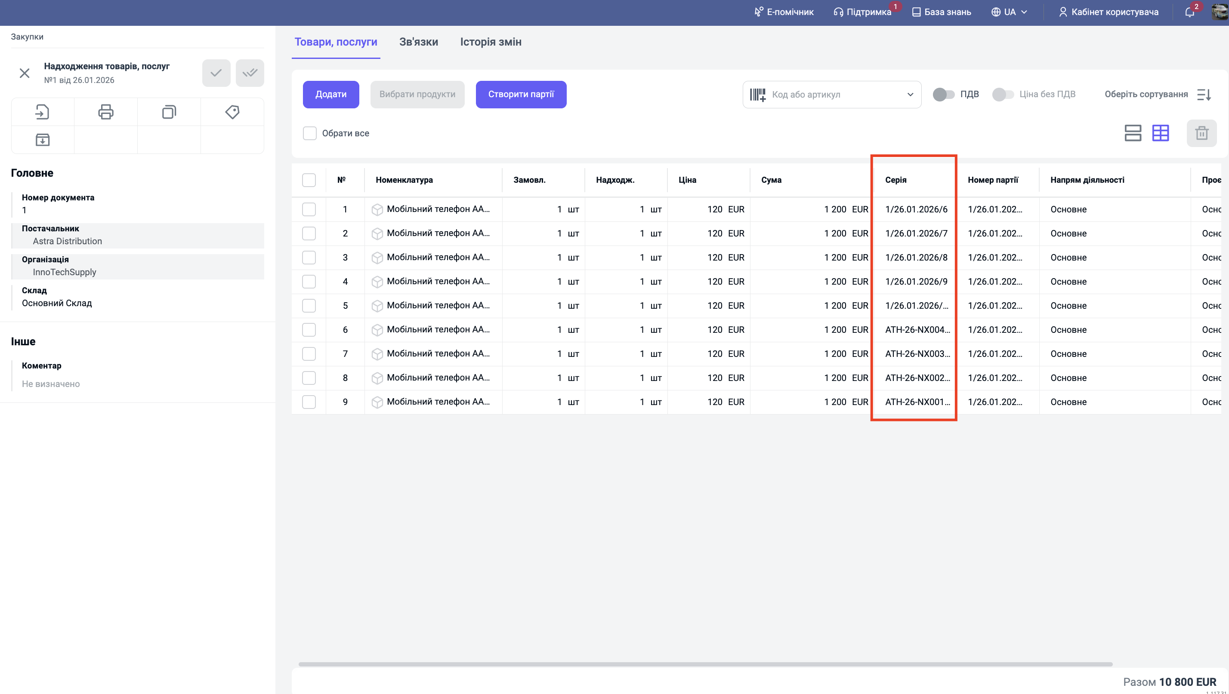Click the price tag label icon
Viewport: 1229px width, 694px height.
point(232,112)
